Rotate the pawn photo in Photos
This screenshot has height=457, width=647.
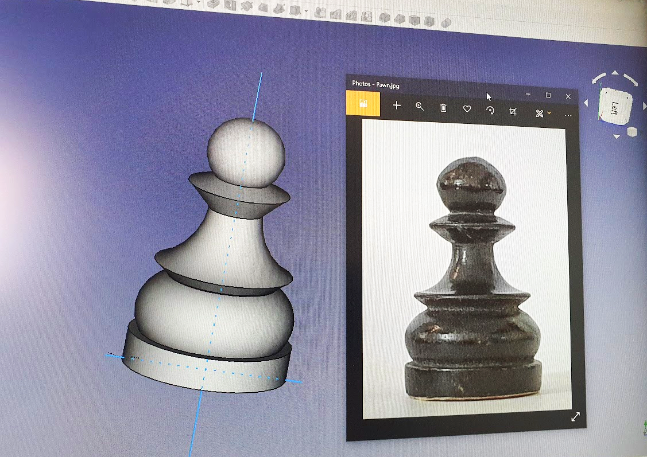point(490,111)
